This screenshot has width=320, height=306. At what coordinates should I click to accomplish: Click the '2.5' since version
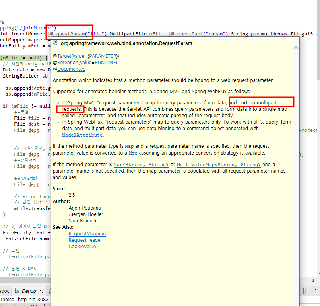[x=72, y=195]
